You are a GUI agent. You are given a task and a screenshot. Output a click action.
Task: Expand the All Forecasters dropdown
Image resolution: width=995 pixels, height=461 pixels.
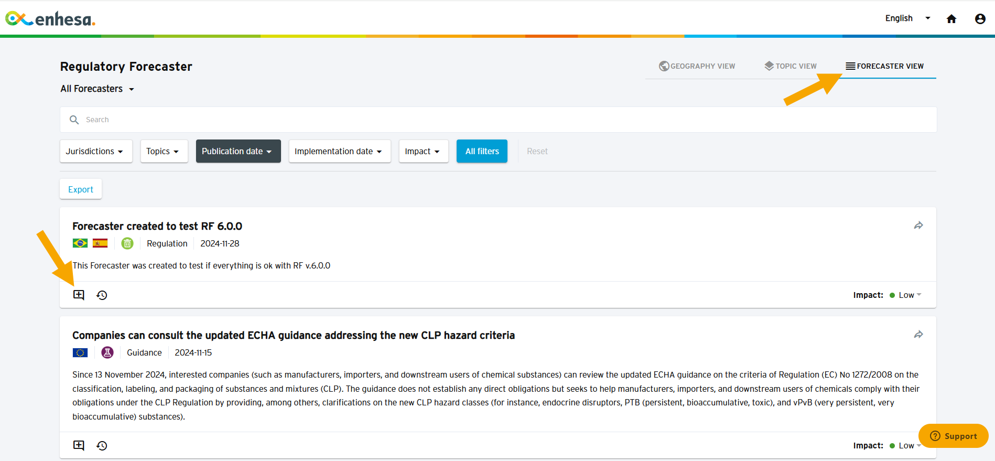pos(98,89)
